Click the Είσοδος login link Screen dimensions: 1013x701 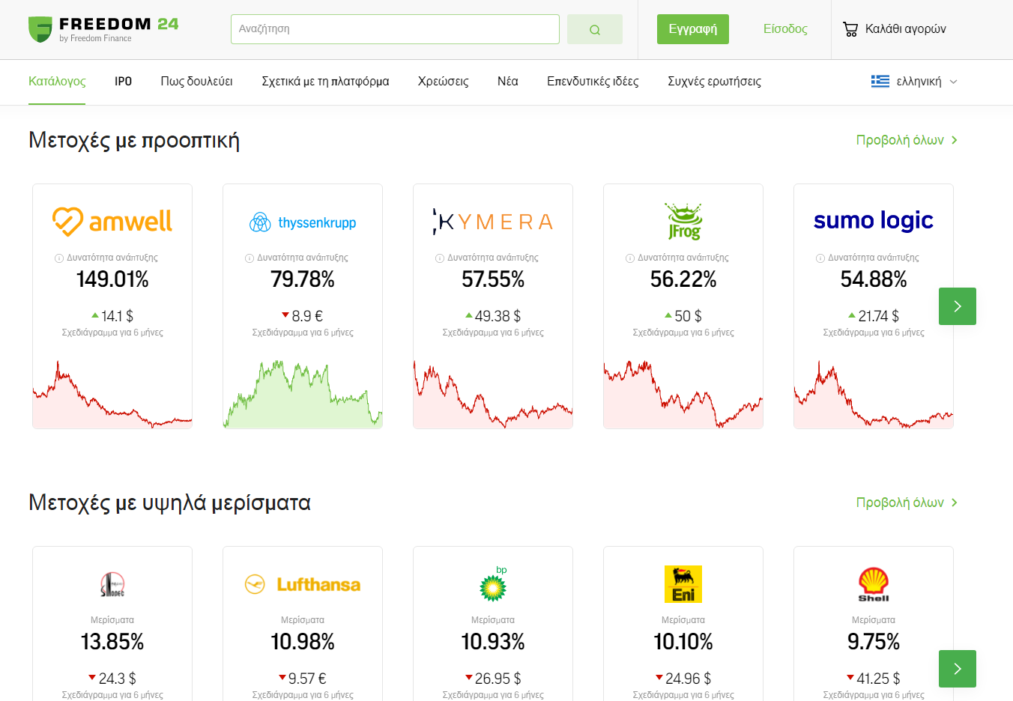(784, 29)
